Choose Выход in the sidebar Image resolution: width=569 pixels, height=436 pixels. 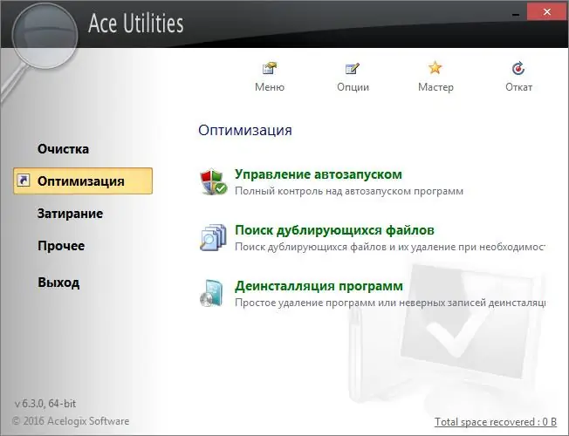(58, 283)
